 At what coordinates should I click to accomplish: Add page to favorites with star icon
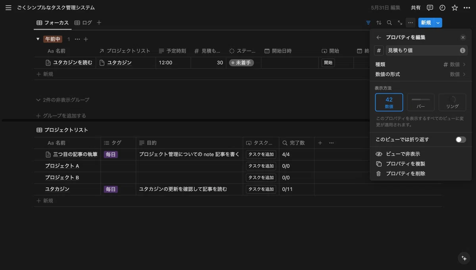(455, 8)
